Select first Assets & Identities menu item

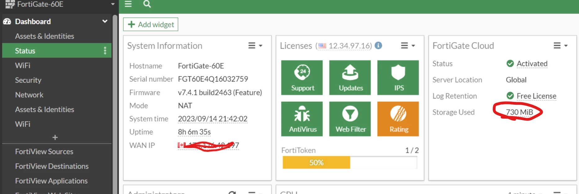pos(57,36)
